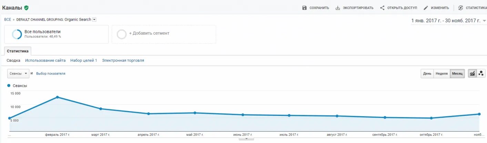This screenshot has height=143, width=487.
Task: Click the Каналы report title
Action: tap(12, 8)
